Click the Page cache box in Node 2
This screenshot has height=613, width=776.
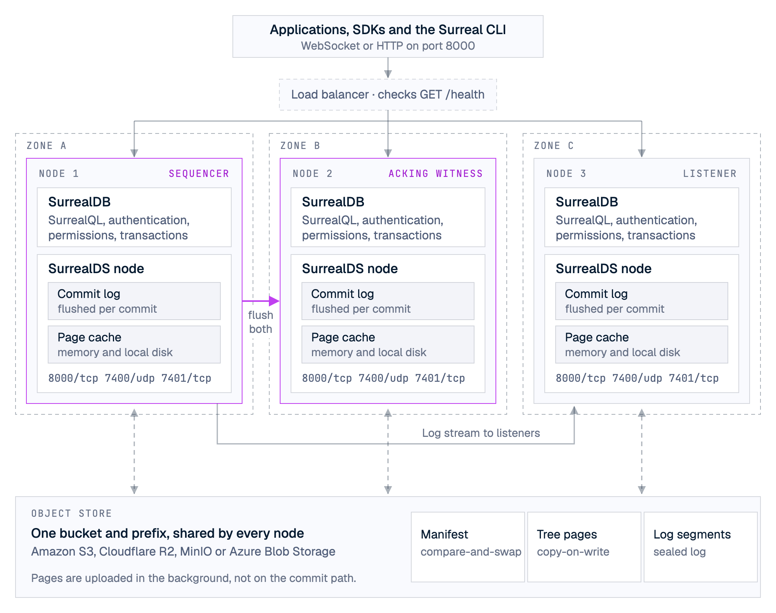coord(388,345)
